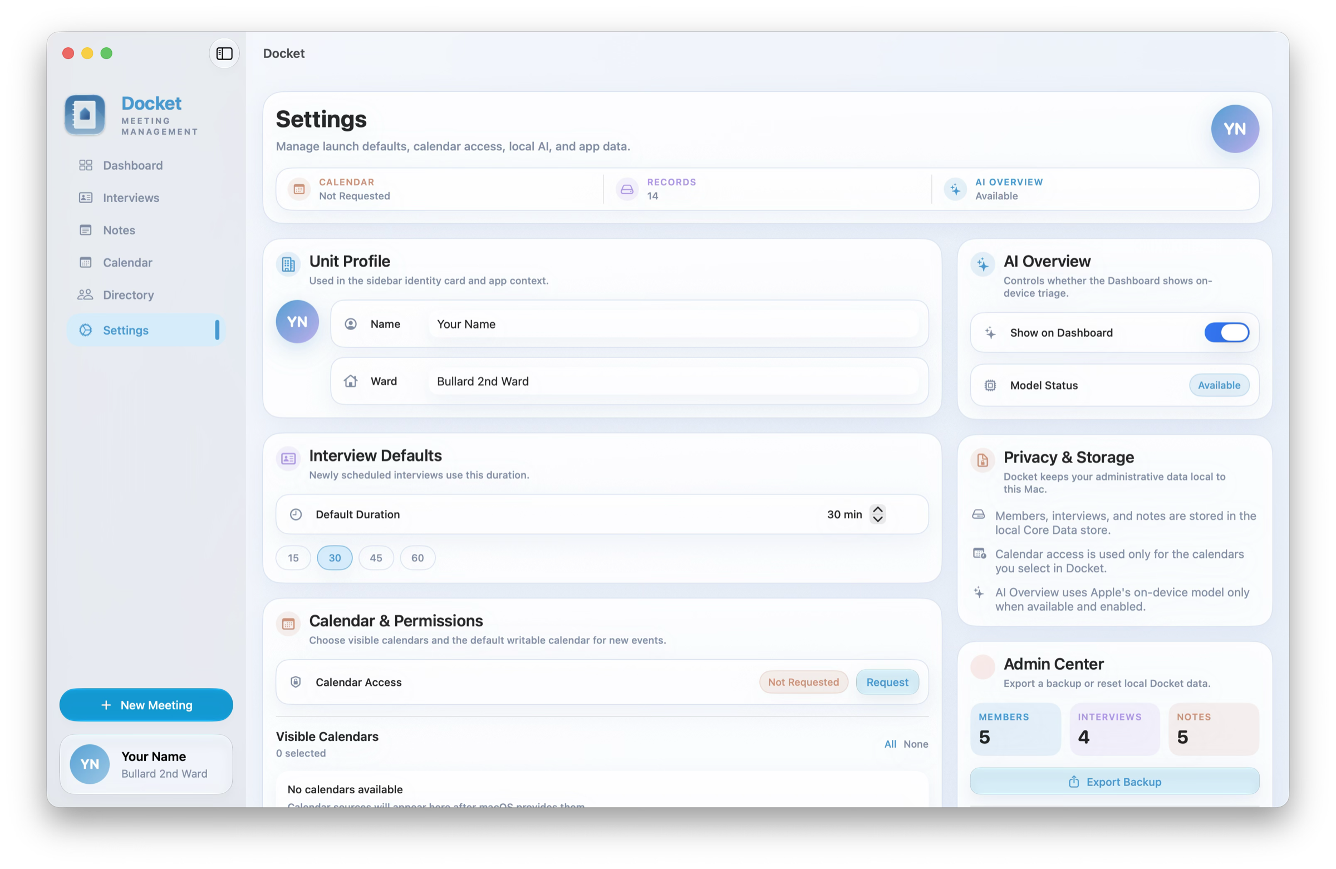Click the '0 selected' calendars text
The width and height of the screenshot is (1336, 869).
click(301, 753)
